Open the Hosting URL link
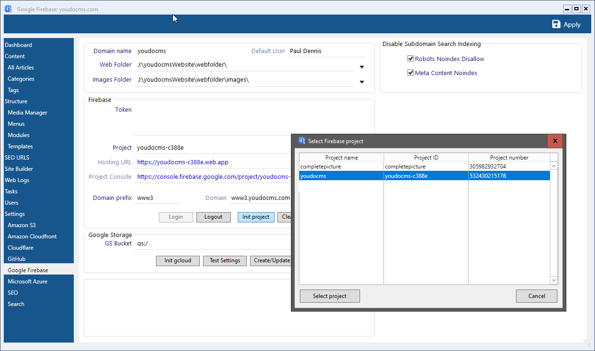595x351 pixels. pyautogui.click(x=183, y=162)
